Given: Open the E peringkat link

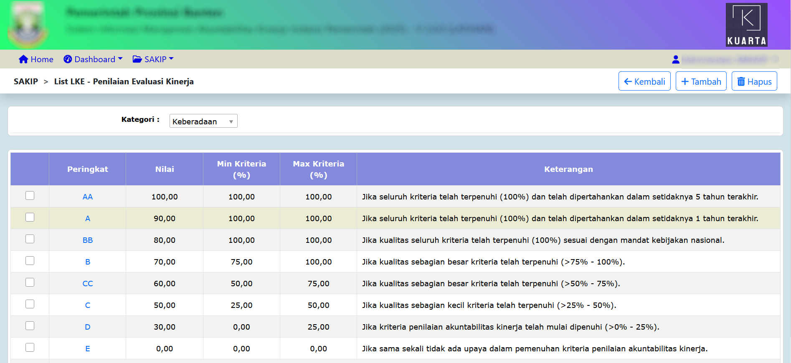Looking at the screenshot, I should (x=88, y=349).
